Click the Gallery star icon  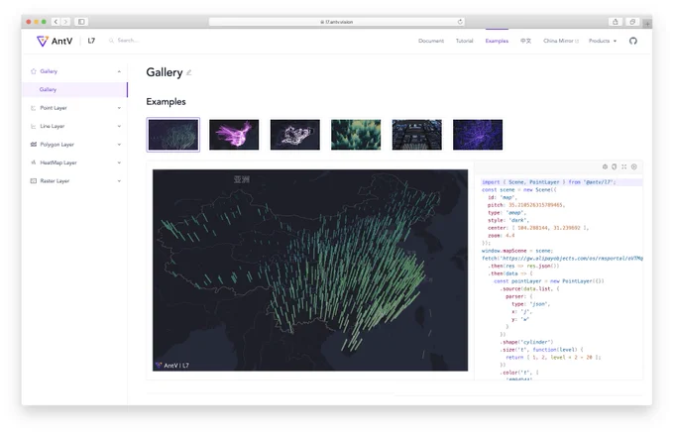point(34,71)
